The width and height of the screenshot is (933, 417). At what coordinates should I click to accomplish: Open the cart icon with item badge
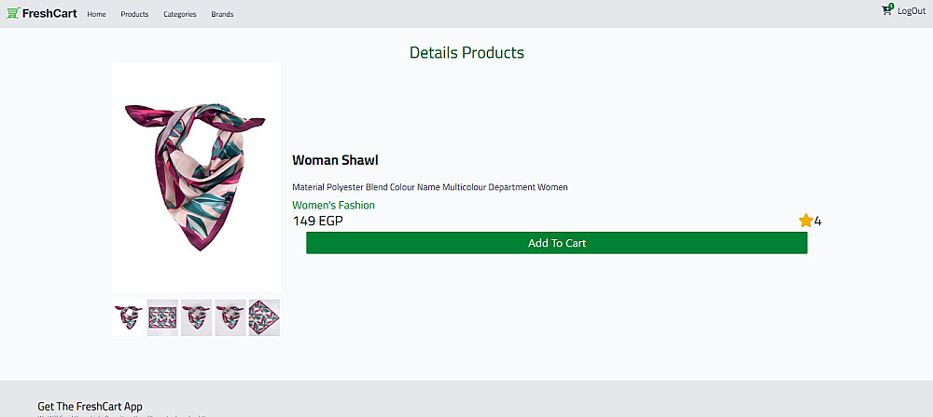(x=887, y=10)
